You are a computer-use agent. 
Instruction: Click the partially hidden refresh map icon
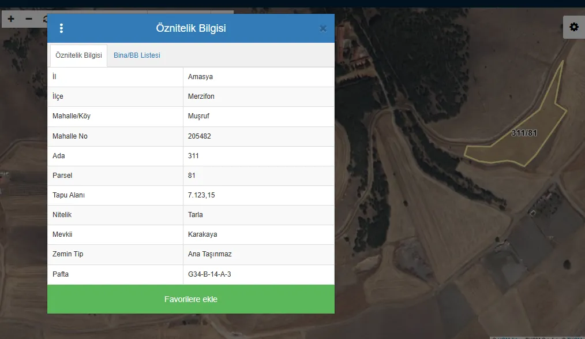(44, 19)
